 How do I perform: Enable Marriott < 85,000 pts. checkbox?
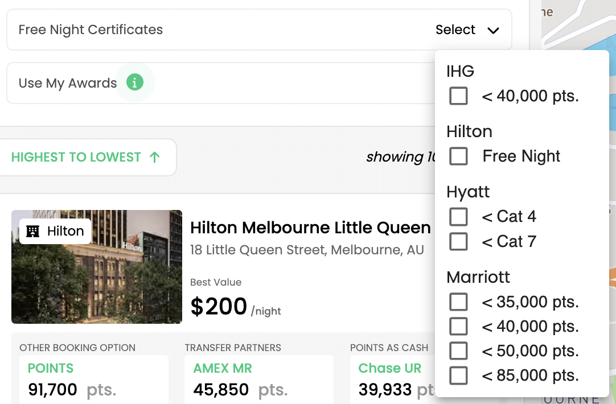pos(458,376)
